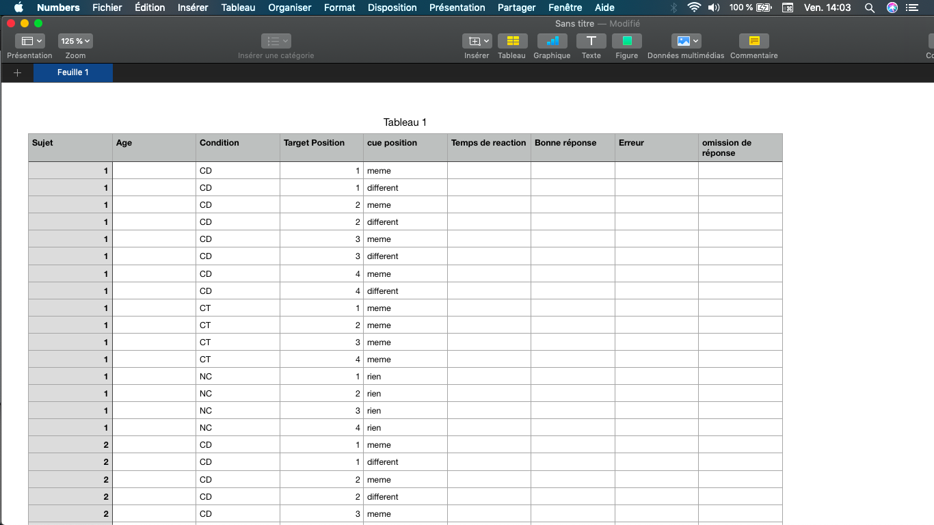Click the keyboard input source icon
Image resolution: width=934 pixels, height=525 pixels.
[788, 8]
